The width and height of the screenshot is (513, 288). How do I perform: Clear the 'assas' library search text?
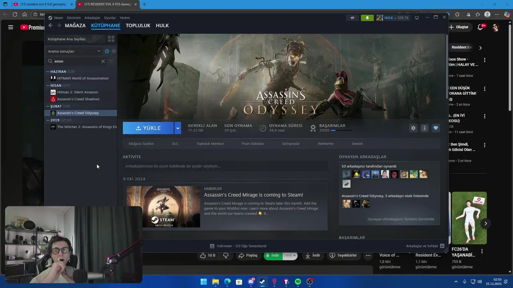[x=103, y=61]
